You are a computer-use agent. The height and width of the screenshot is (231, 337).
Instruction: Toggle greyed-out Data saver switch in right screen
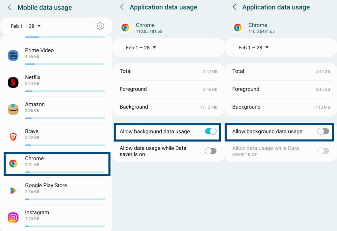tap(323, 151)
